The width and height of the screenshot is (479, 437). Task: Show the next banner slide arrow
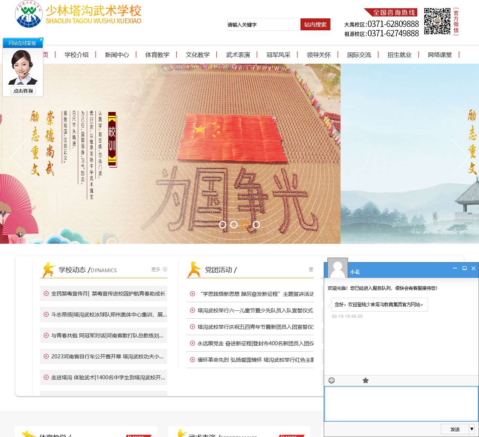[x=460, y=157]
